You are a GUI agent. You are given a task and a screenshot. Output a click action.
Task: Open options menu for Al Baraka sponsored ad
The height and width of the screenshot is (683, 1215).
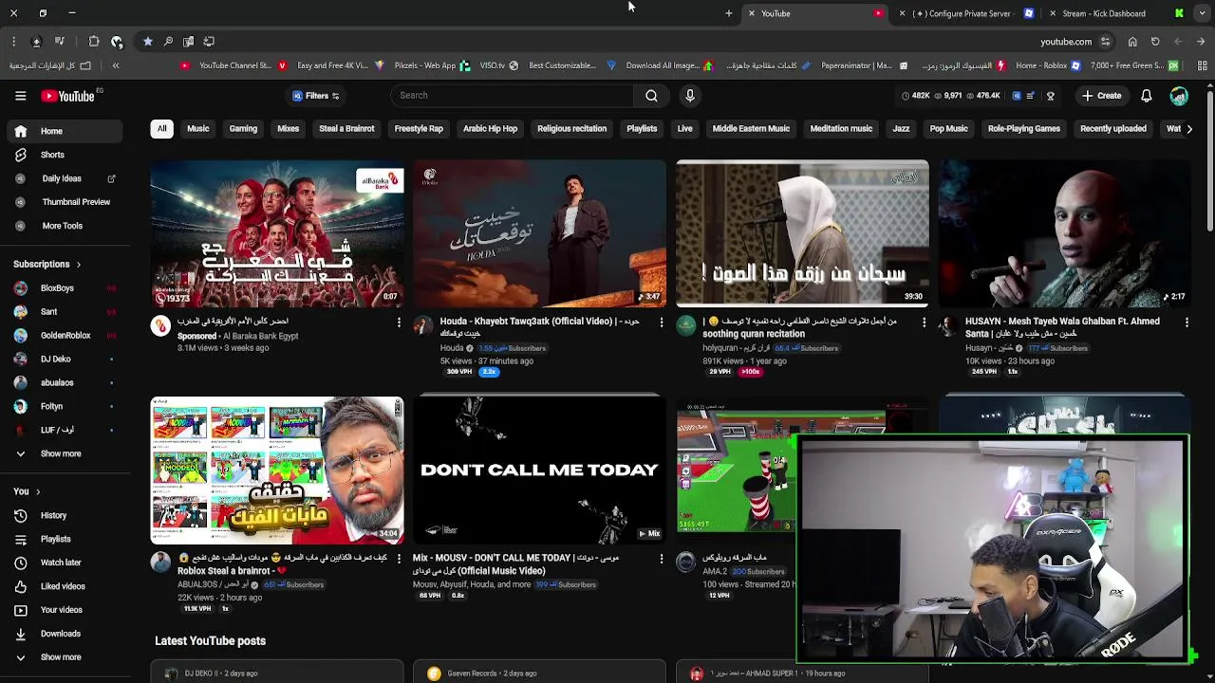[x=399, y=323]
